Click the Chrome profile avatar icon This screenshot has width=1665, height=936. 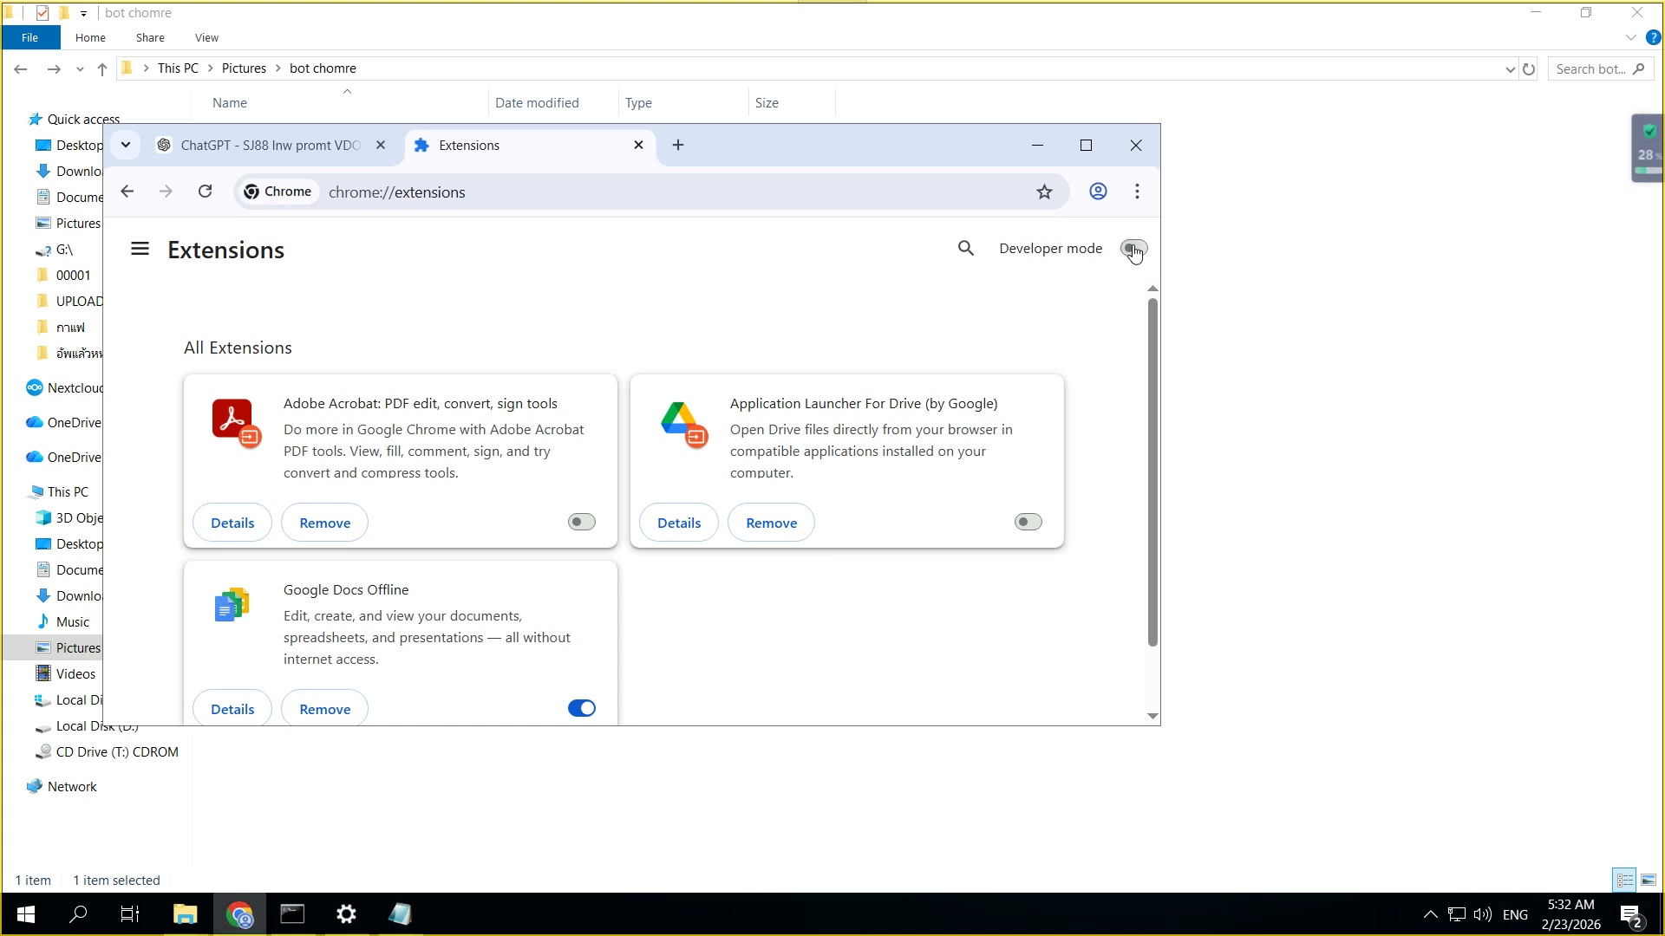coord(1098,192)
